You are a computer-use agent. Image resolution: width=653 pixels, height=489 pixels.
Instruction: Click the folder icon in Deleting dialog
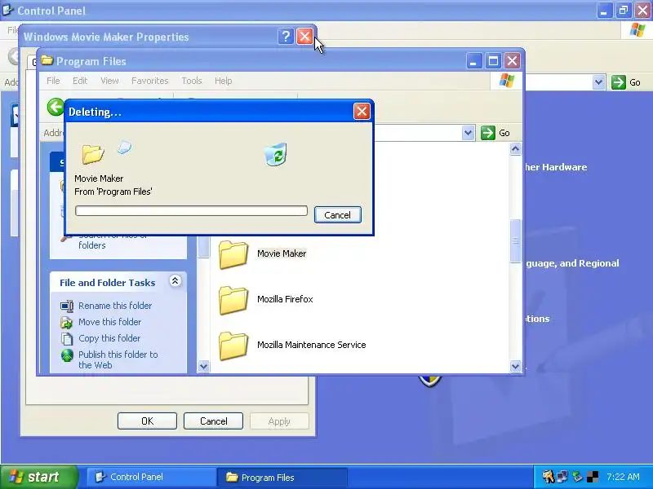point(92,154)
